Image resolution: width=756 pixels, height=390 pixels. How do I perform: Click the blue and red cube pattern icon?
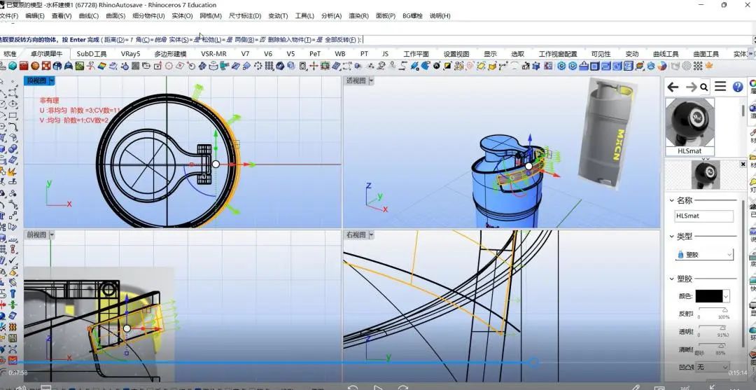(x=547, y=66)
